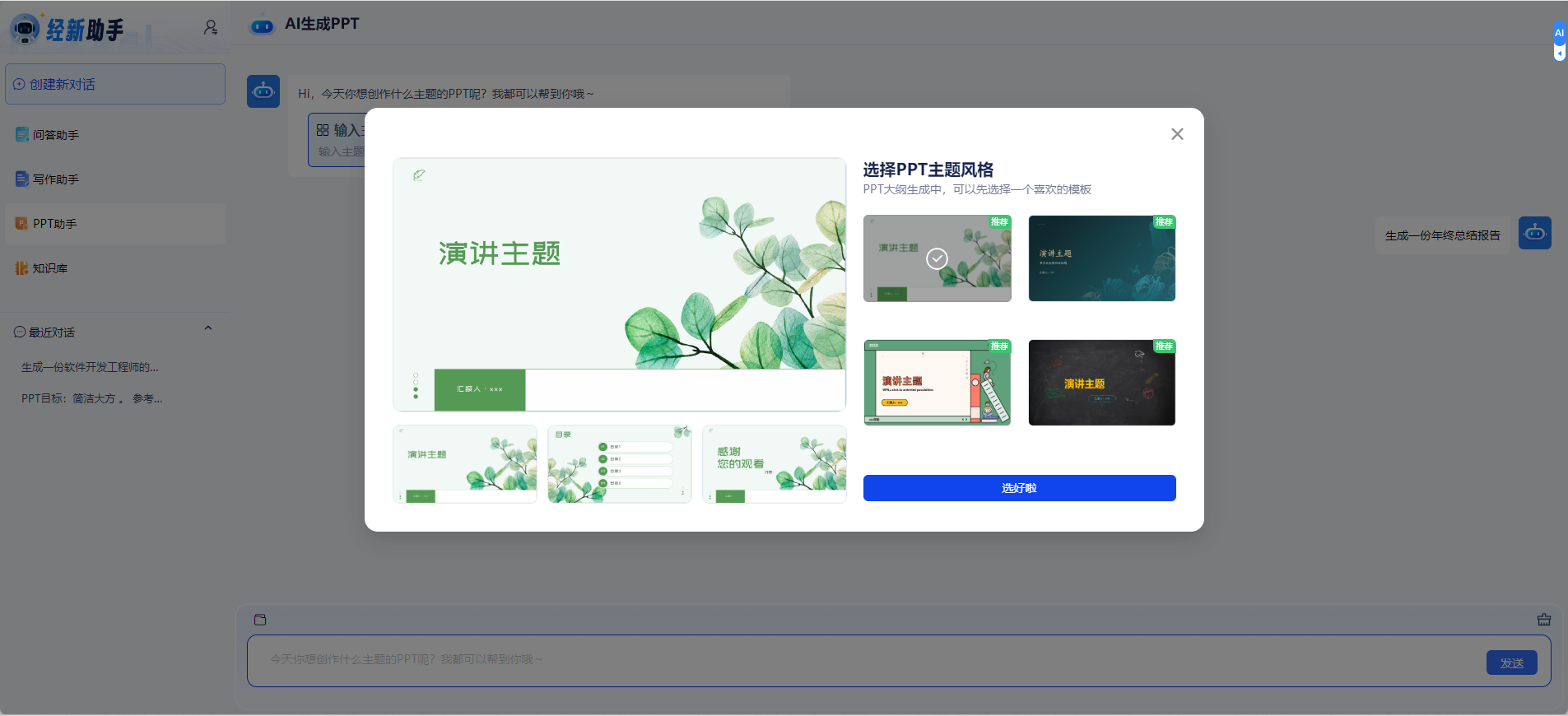This screenshot has height=716, width=1568.
Task: Open recent chat 生成一份软件开发工程师的...
Action: click(90, 367)
